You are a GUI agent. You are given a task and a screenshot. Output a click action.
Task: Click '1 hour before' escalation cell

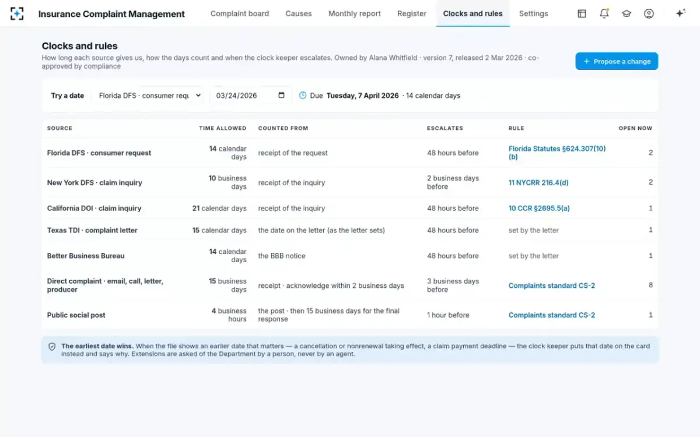(448, 315)
